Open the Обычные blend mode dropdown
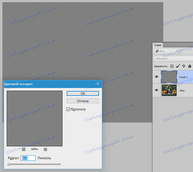Screen dimensions: 193x172 [173, 59]
